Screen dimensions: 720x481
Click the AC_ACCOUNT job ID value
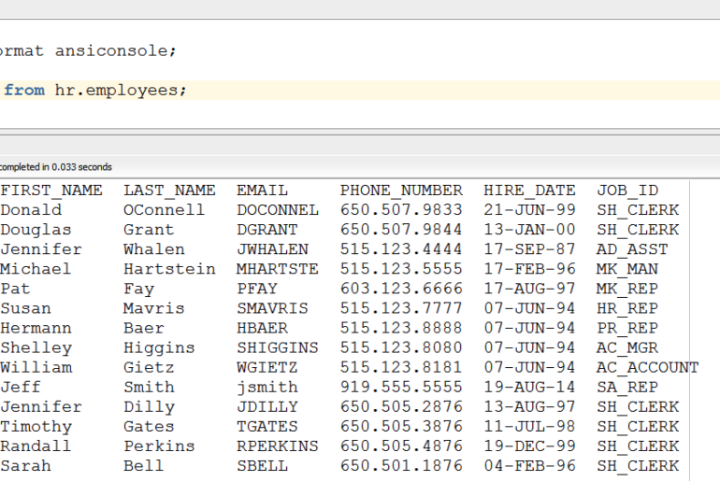[x=647, y=367]
